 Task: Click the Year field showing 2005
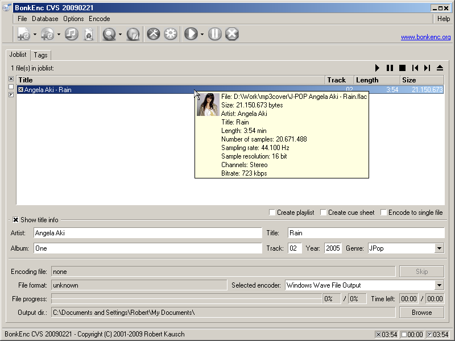333,248
